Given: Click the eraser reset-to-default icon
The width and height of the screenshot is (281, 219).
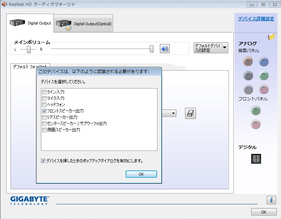Looking at the screenshot, I should pos(190,113).
